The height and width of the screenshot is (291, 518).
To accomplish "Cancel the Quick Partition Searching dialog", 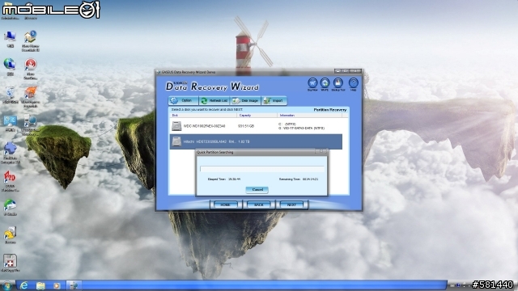I will [257, 190].
